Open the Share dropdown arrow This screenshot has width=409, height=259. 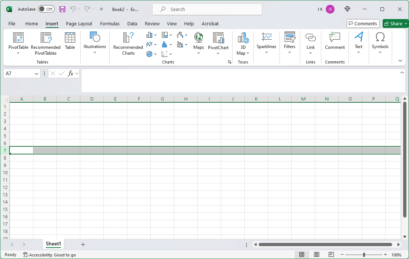[x=406, y=24]
